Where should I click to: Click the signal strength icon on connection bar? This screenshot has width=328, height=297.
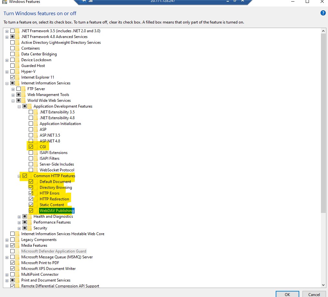pyautogui.click(x=91, y=1)
